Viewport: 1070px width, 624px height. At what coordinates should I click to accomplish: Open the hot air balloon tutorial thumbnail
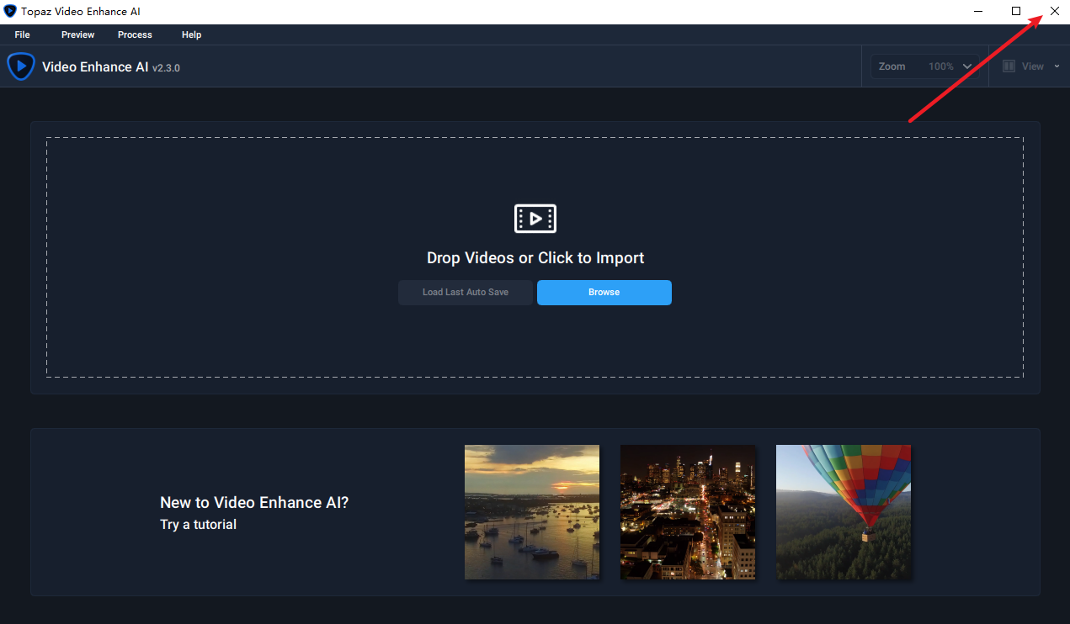(844, 512)
